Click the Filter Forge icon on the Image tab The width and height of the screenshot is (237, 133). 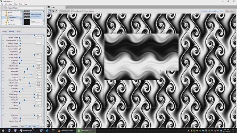(49, 7)
